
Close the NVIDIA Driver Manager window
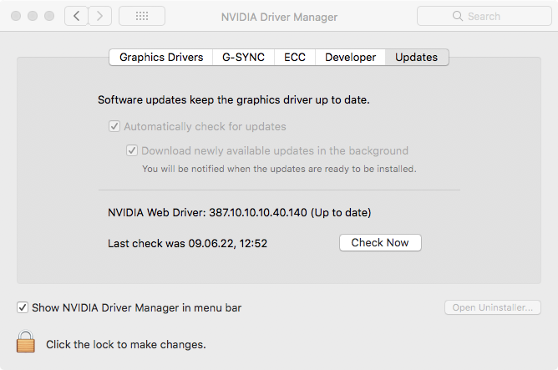coord(16,16)
